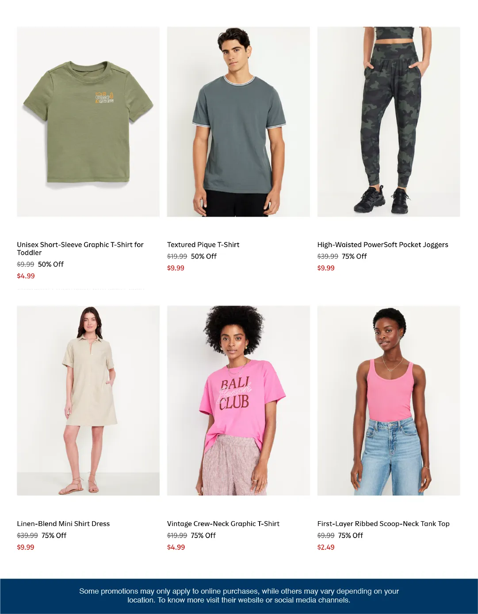Click 'Unisex Short-Sleeve Graphic T-Shirt for Toddler' title
478x614 pixels.
pos(80,248)
